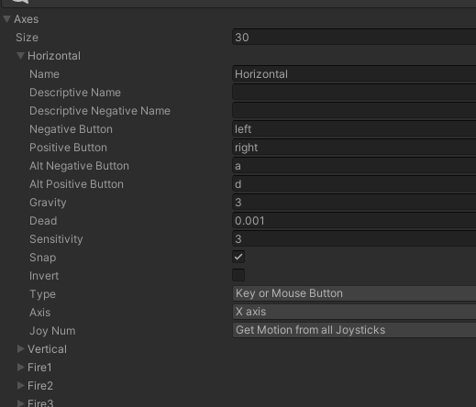Screen dimensions: 476x407
Task: Click the Axis property label
Action: [x=40, y=313]
